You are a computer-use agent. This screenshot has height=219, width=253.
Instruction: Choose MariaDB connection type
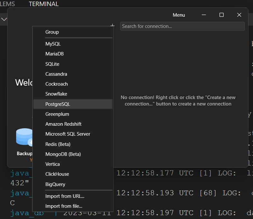tap(73, 54)
